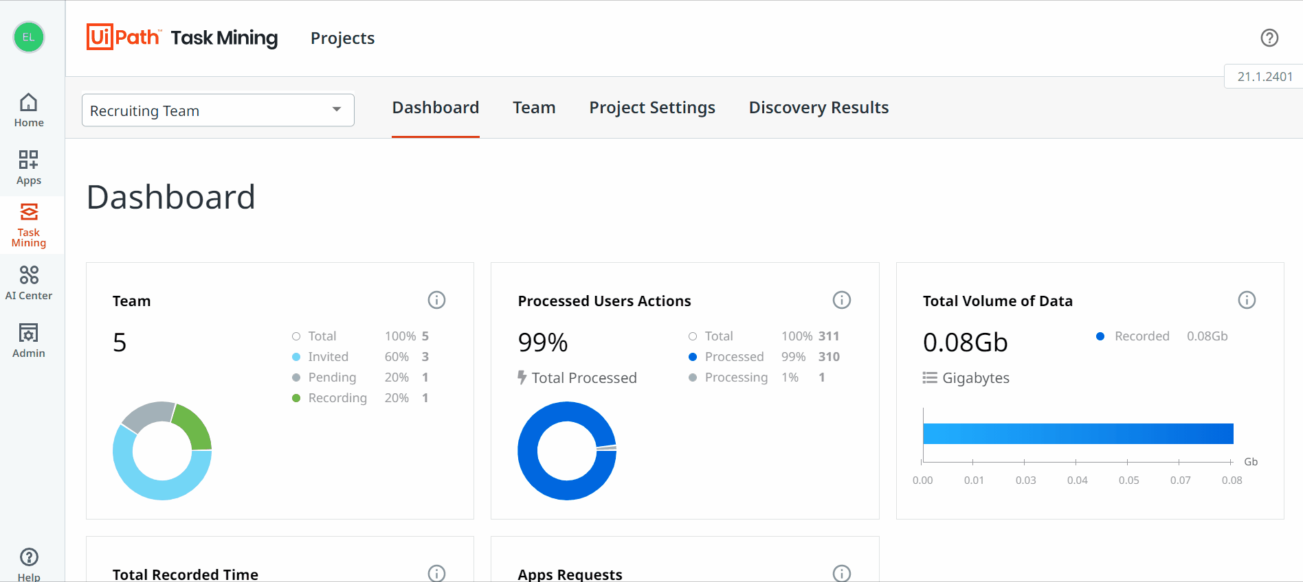Click the Total Recorded Time card title

coord(186,574)
